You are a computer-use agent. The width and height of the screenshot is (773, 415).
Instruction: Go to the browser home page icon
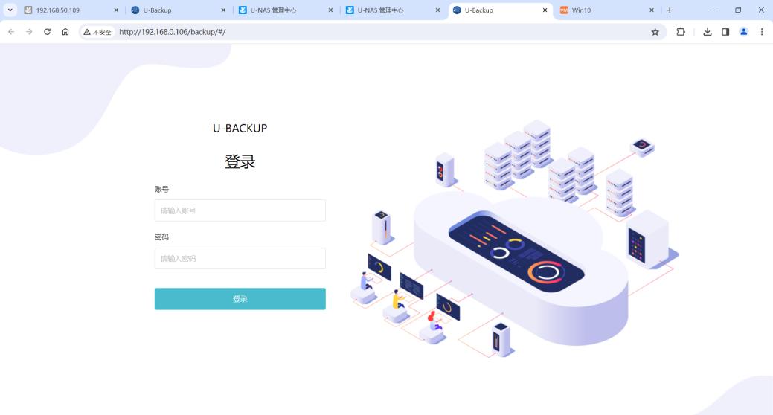point(65,32)
